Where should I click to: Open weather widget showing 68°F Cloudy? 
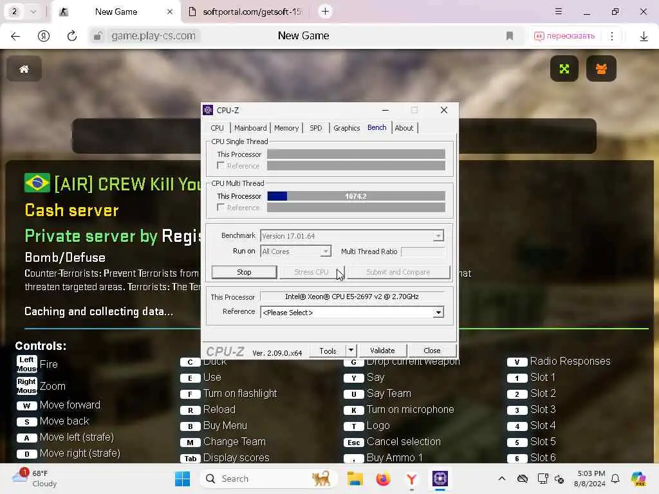[x=35, y=479]
